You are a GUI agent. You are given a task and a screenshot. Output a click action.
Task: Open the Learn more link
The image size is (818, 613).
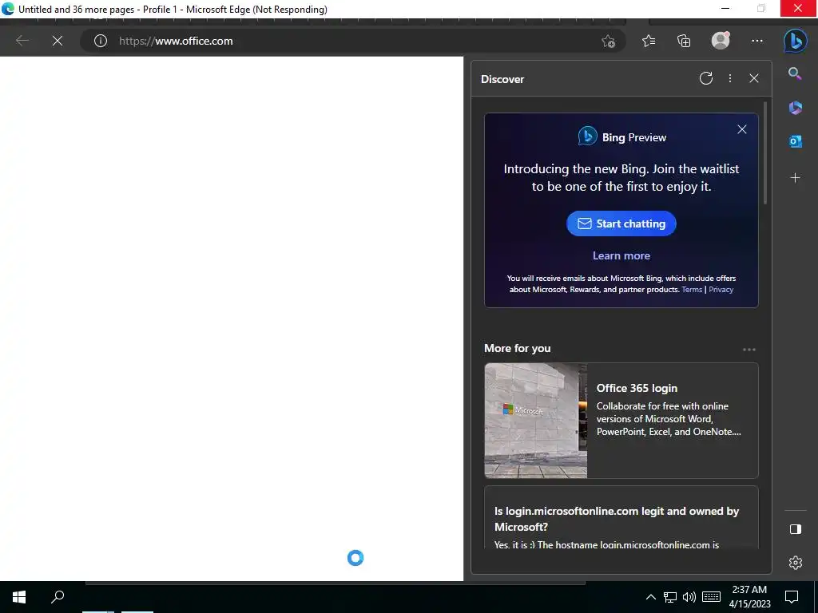pyautogui.click(x=621, y=255)
